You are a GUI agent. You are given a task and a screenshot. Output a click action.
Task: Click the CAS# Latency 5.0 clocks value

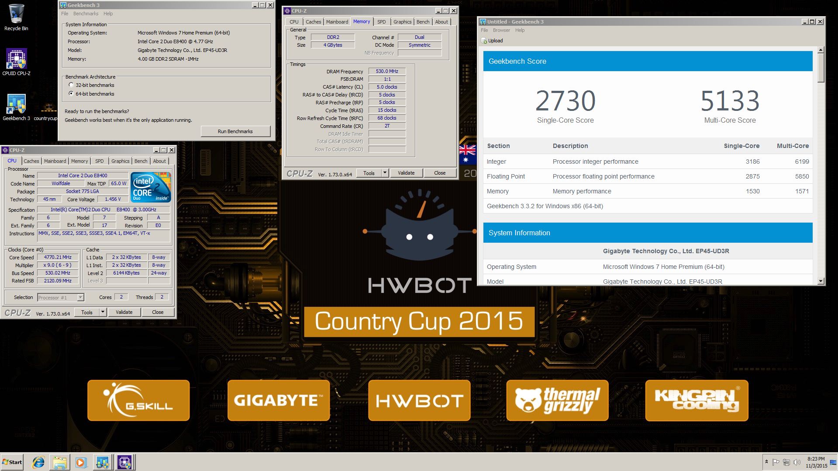[387, 87]
